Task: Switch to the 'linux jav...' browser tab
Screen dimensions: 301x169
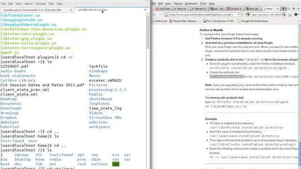Action: point(253,9)
